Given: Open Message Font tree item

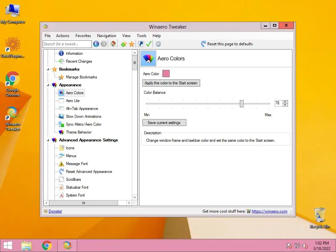Looking at the screenshot, I should (77, 164).
